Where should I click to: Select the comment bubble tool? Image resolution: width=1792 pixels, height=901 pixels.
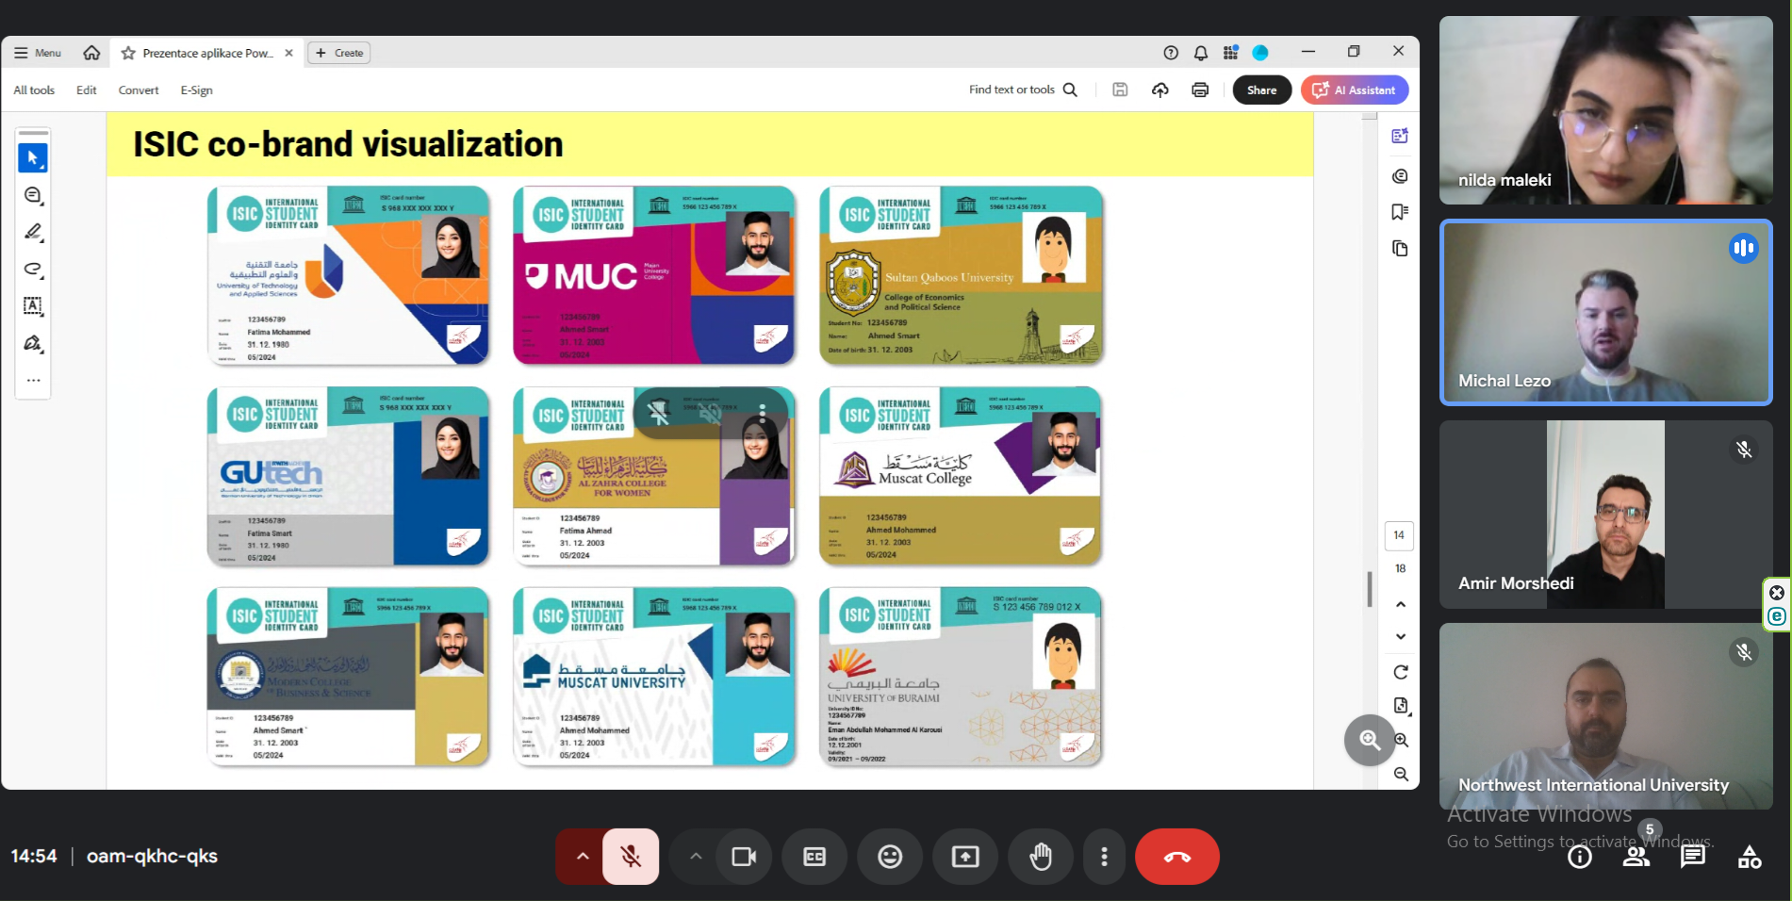point(33,195)
